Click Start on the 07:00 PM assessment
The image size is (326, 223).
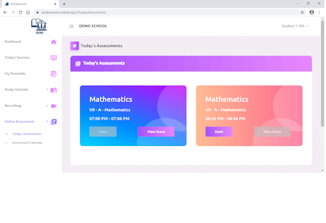(x=103, y=132)
